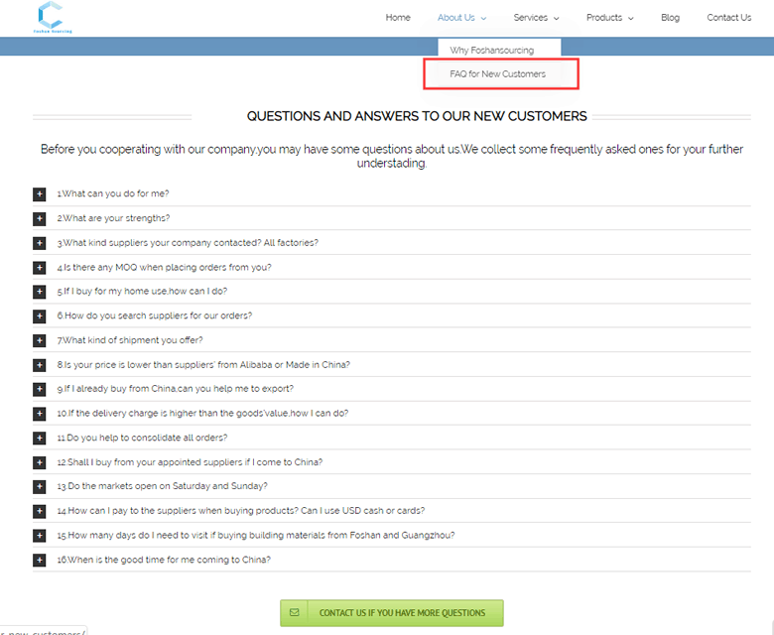
Task: Click 'Contact us if you have more questions' button
Action: (392, 613)
